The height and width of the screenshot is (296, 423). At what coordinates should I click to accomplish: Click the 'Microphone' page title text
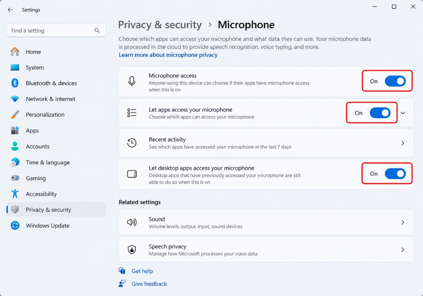coord(246,25)
